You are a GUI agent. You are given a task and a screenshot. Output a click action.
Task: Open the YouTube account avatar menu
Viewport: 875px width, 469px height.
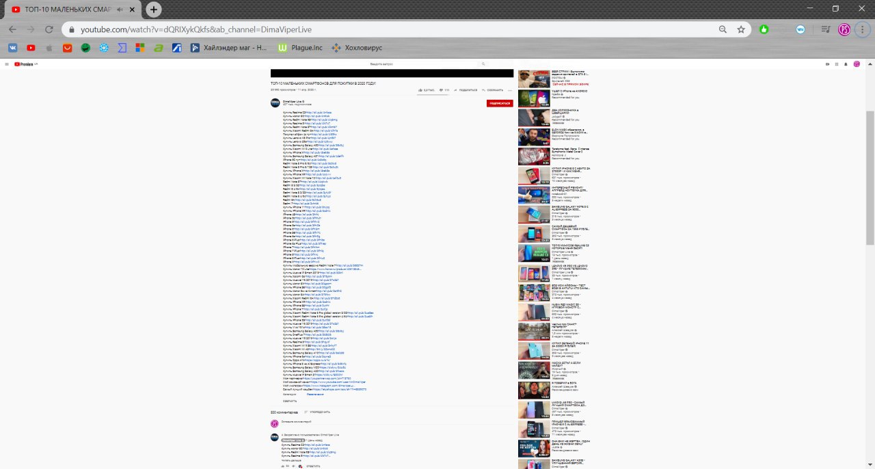point(857,64)
